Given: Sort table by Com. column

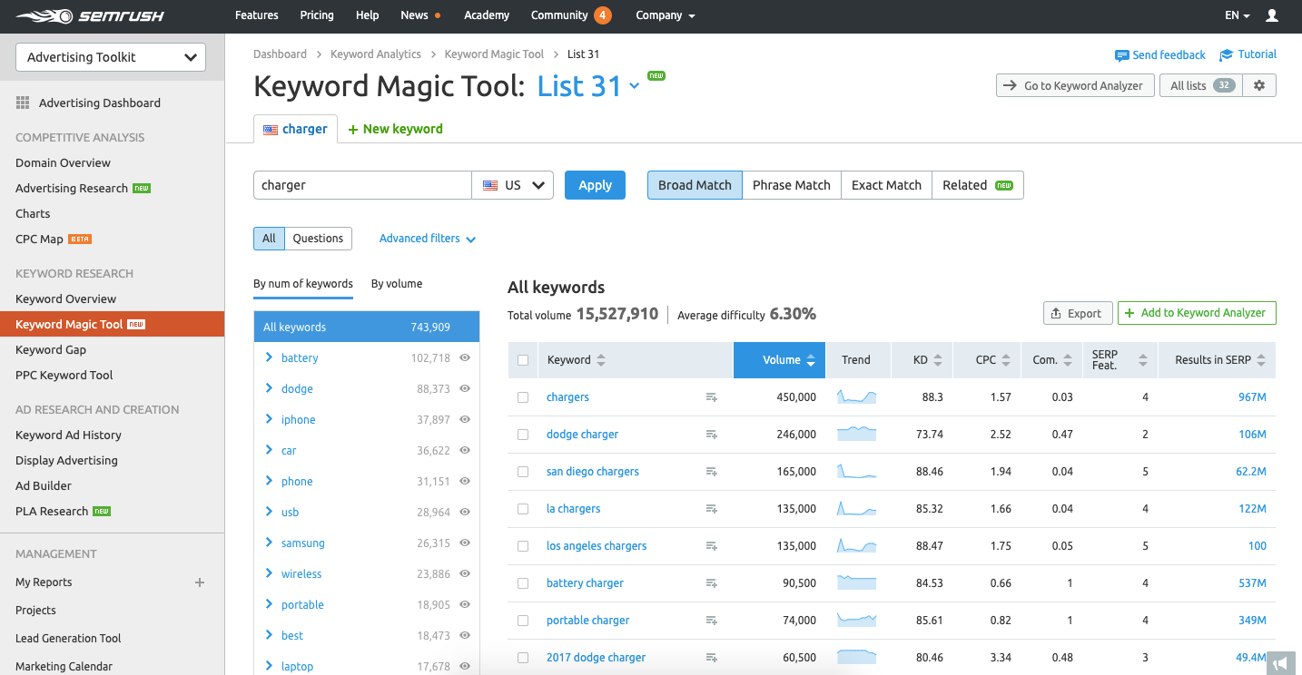Looking at the screenshot, I should [x=1067, y=360].
